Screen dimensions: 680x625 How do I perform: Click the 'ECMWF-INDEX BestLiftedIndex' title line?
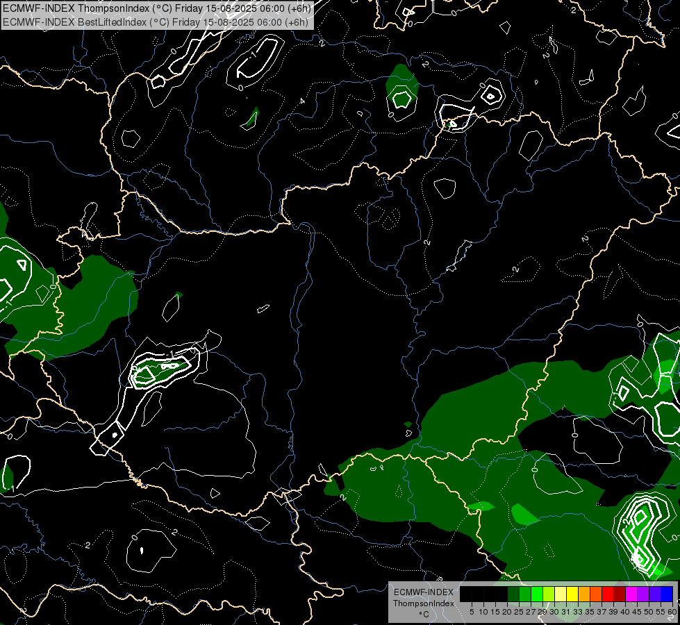click(x=156, y=22)
